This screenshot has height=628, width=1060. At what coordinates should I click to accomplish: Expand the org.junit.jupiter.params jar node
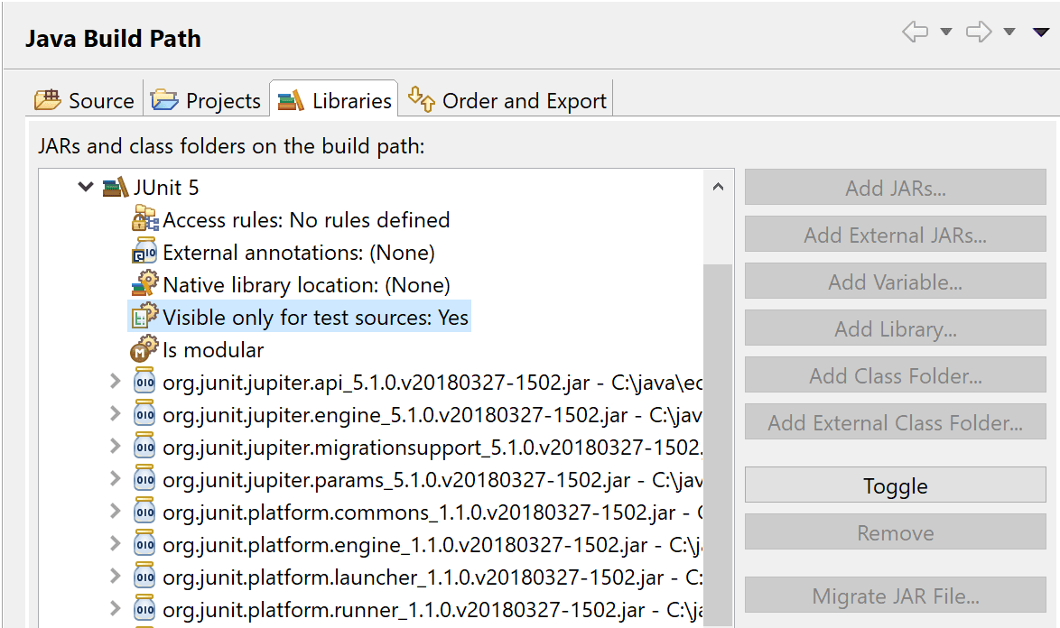click(x=116, y=479)
